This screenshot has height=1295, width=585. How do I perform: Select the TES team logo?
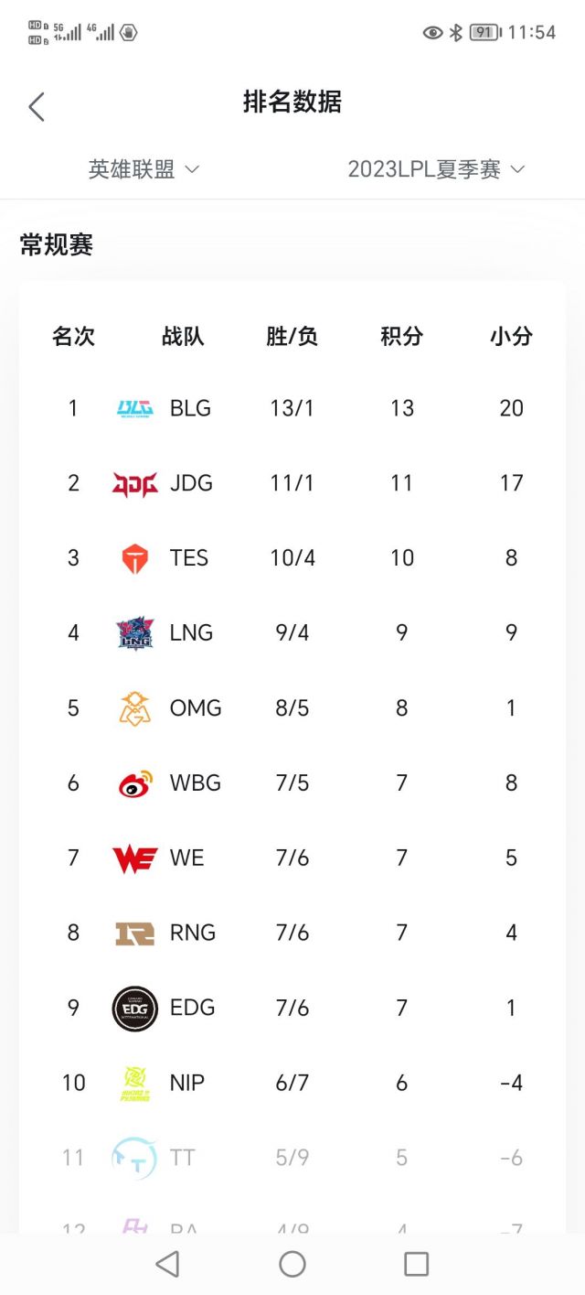pyautogui.click(x=135, y=558)
